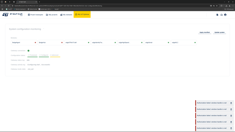
Task: Click the red status dot on $edgeAgent
Action: point(36,42)
